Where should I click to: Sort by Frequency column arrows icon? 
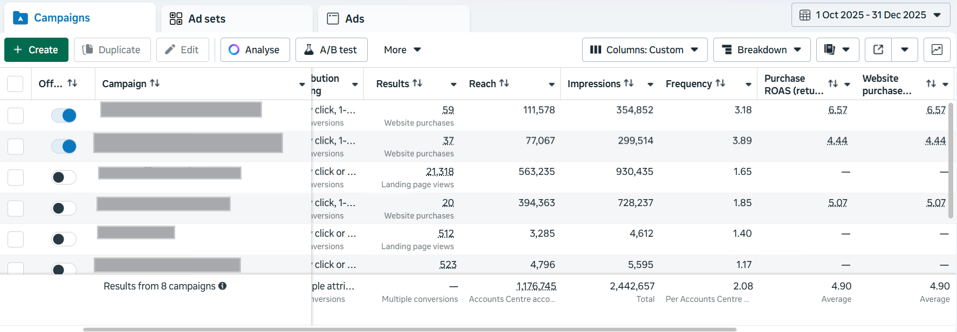[720, 83]
